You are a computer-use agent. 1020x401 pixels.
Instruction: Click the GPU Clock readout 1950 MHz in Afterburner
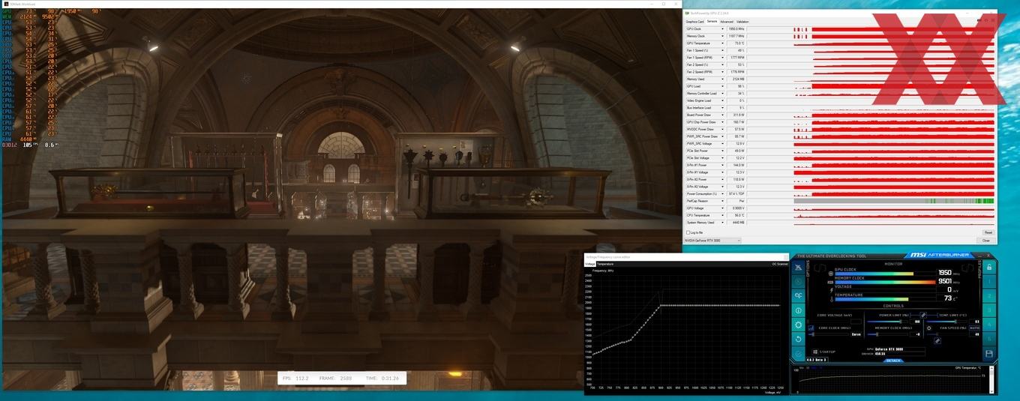pyautogui.click(x=945, y=272)
